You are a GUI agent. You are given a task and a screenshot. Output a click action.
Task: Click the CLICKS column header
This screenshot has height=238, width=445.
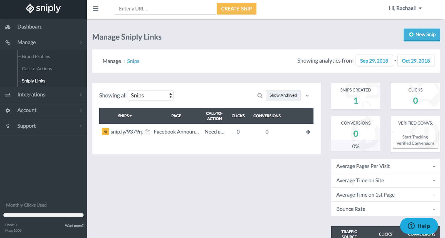pyautogui.click(x=238, y=116)
